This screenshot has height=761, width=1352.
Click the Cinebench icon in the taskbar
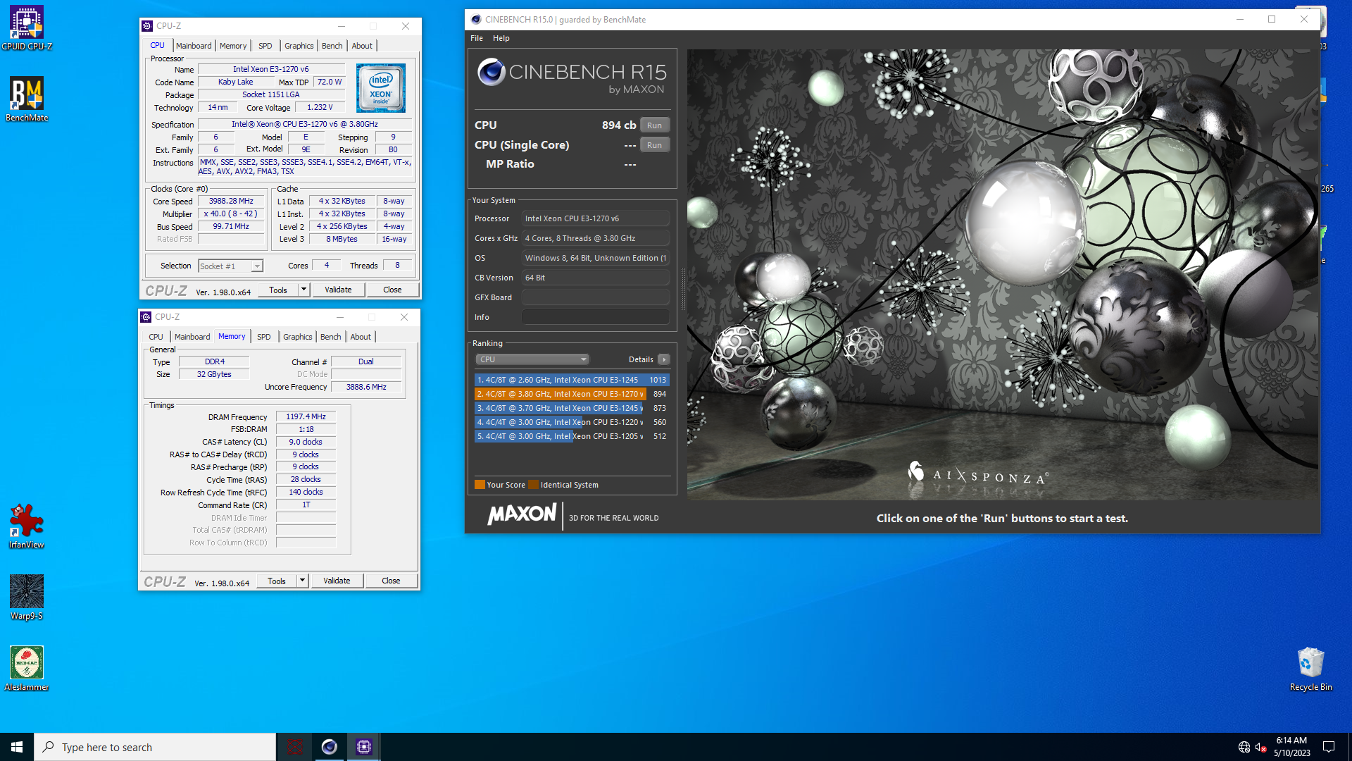(330, 747)
